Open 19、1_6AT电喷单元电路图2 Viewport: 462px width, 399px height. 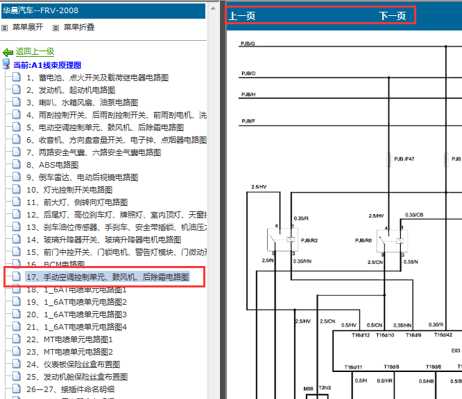point(76,302)
